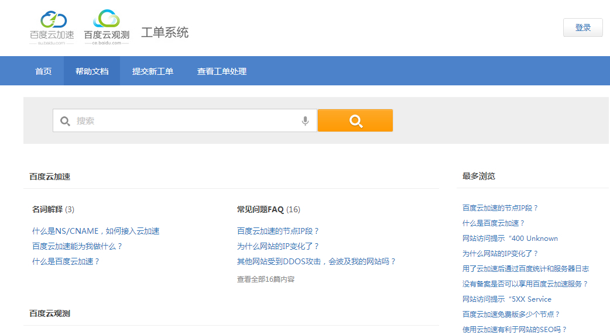Open the 查看工单处理 navigation tab
Screen dimensions: 610x335
tap(222, 71)
